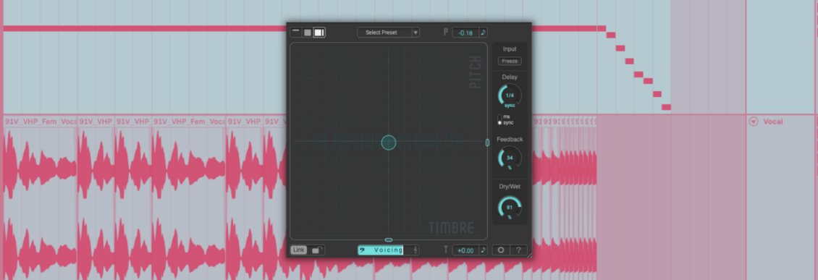Click the note icon beside timbre value
The image size is (818, 280).
(483, 250)
